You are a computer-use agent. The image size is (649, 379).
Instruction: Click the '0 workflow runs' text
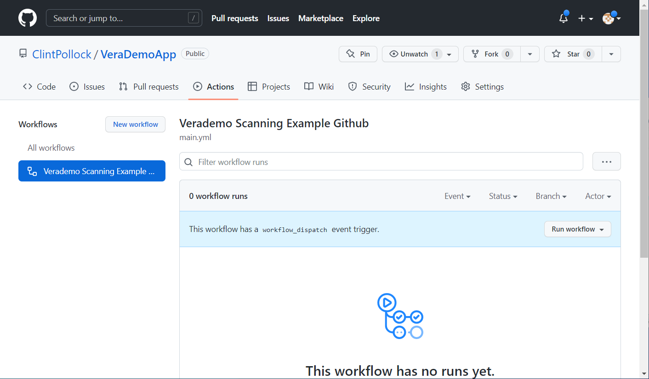point(218,196)
